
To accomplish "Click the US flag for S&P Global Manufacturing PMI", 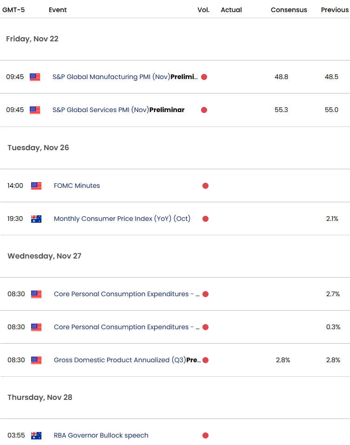I will click(x=36, y=77).
